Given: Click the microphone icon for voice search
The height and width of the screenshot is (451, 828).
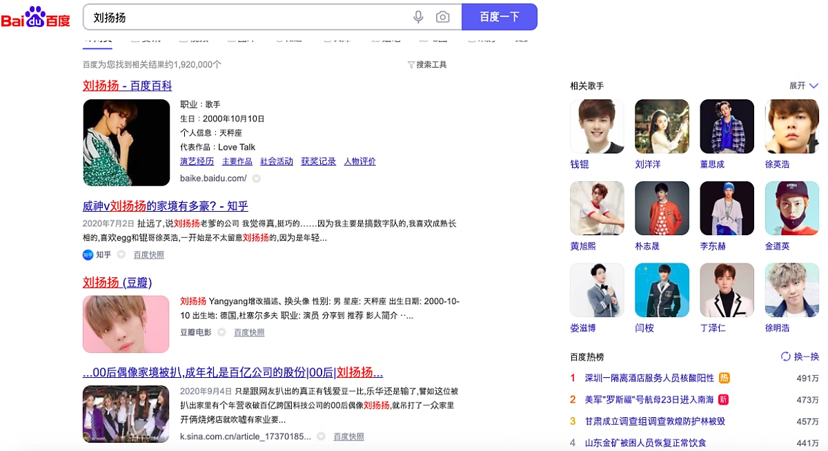Looking at the screenshot, I should point(419,17).
